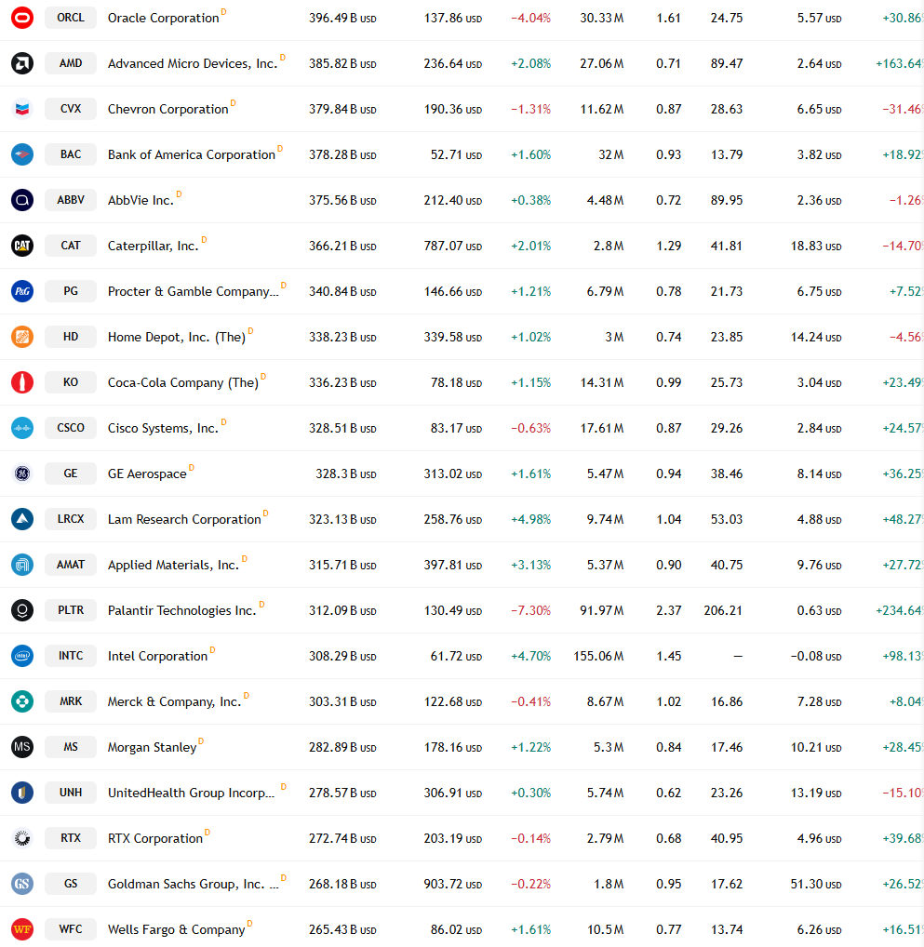Click RTX relative volume 0.68
Screen dimensions: 924x947
coord(668,838)
